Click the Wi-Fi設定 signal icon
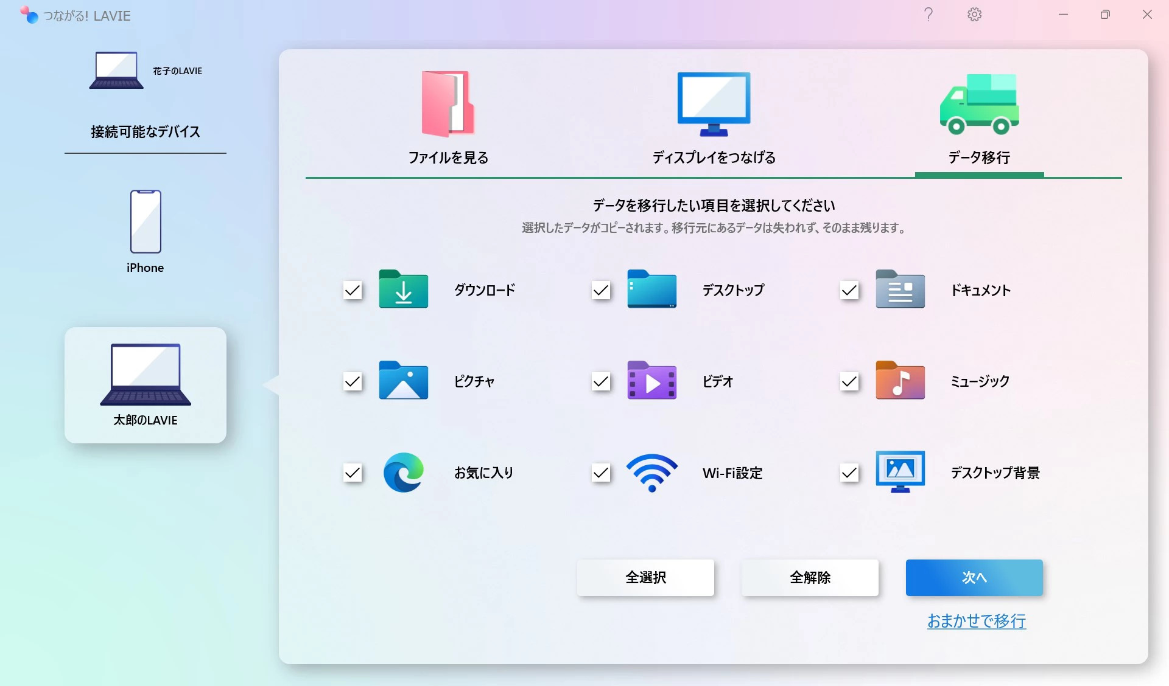This screenshot has width=1169, height=686. [x=651, y=473]
